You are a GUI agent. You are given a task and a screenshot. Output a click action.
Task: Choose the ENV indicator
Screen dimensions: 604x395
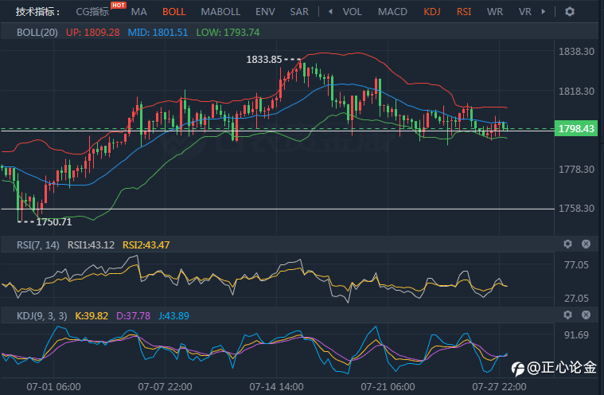coord(265,12)
